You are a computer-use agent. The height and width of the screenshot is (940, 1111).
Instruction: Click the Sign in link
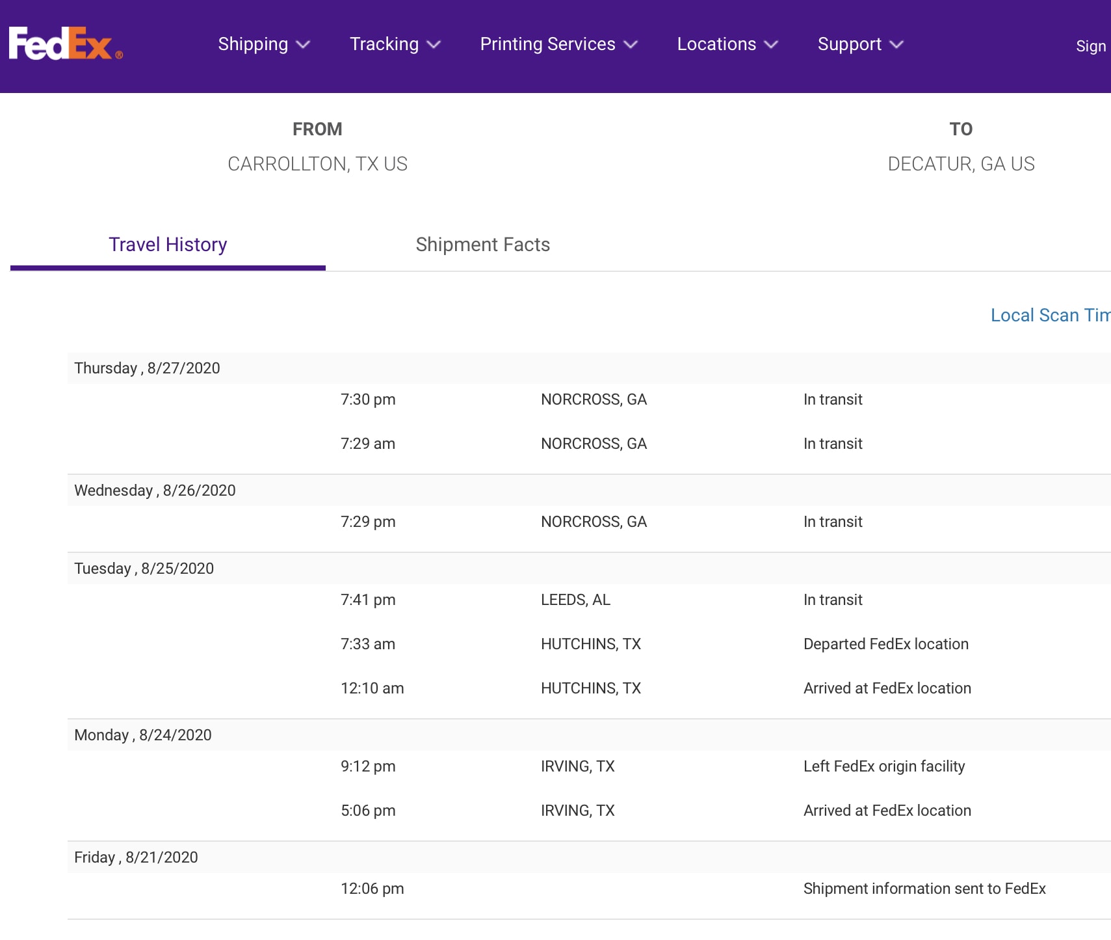[x=1090, y=46]
